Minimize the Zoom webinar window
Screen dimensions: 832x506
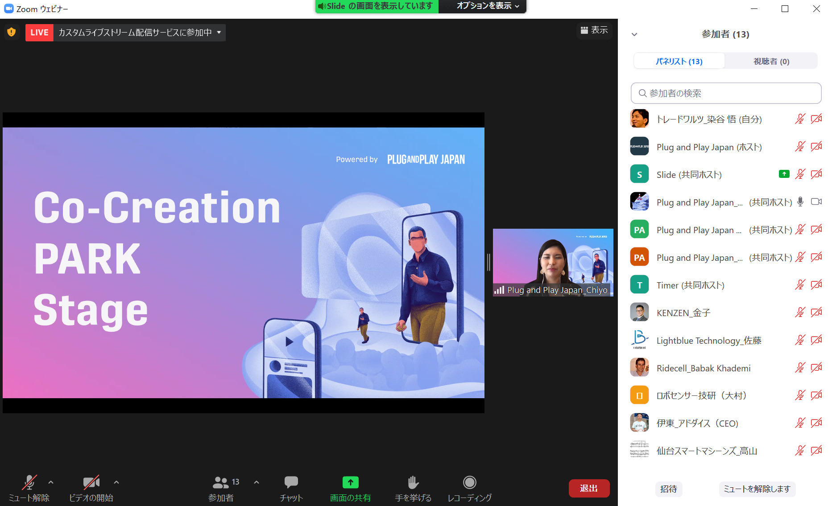point(754,8)
